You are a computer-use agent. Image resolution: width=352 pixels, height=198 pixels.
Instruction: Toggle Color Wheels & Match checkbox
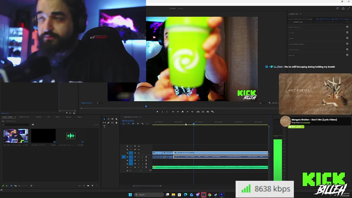pyautogui.click(x=347, y=44)
